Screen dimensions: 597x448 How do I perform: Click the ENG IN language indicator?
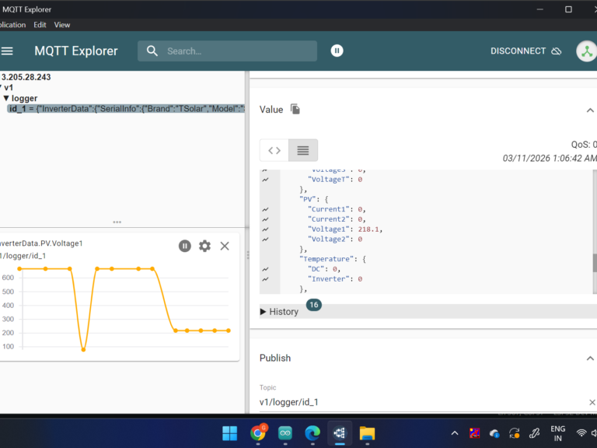558,433
